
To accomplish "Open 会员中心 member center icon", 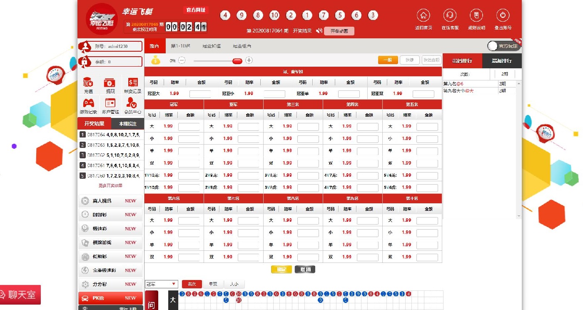I will [x=132, y=103].
